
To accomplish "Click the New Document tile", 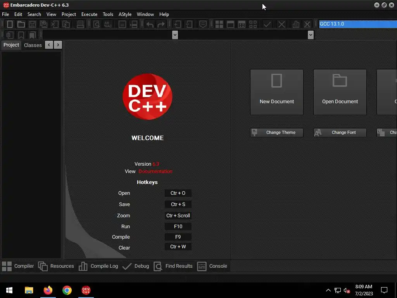I will [277, 92].
